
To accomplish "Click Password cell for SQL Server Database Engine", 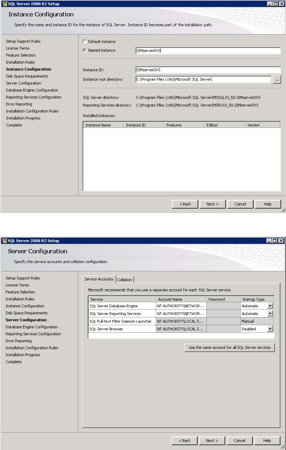I will (223, 306).
